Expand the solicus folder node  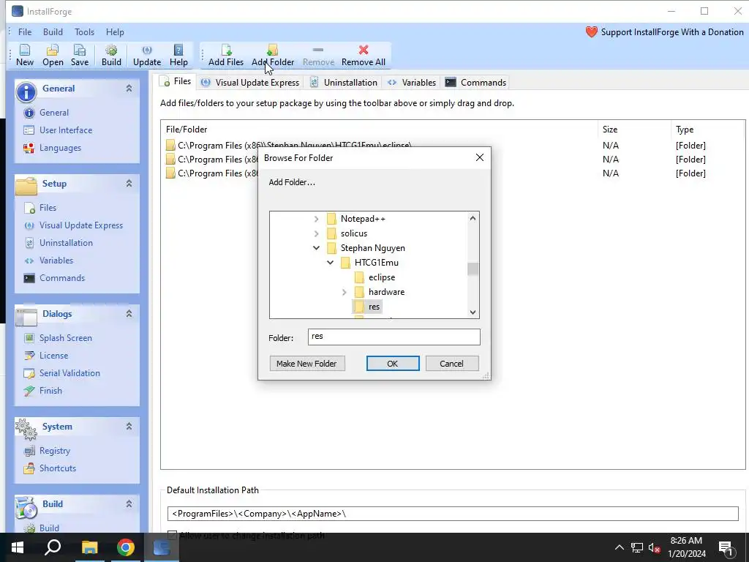[x=316, y=233]
